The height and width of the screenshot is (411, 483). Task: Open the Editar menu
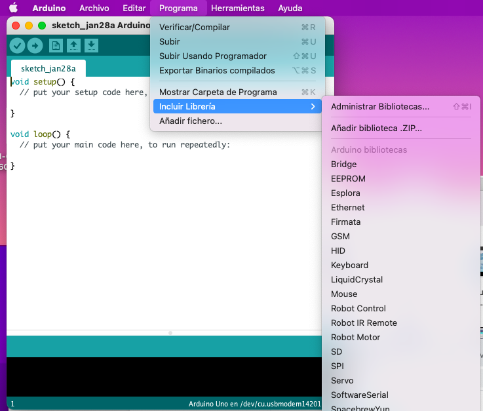point(134,8)
